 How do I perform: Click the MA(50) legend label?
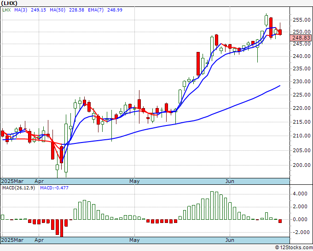coord(58,10)
